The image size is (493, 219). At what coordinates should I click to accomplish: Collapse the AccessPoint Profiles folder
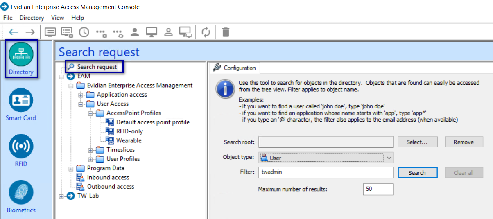[x=90, y=113]
